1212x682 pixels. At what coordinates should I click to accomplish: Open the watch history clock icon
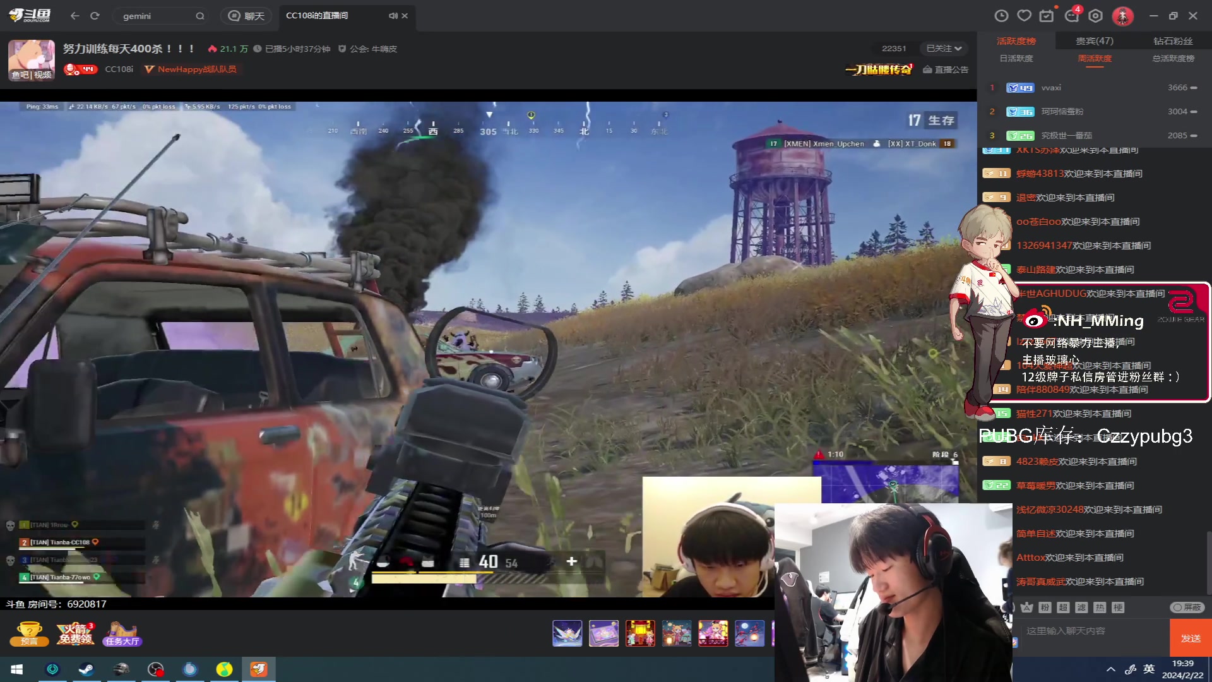[1001, 16]
